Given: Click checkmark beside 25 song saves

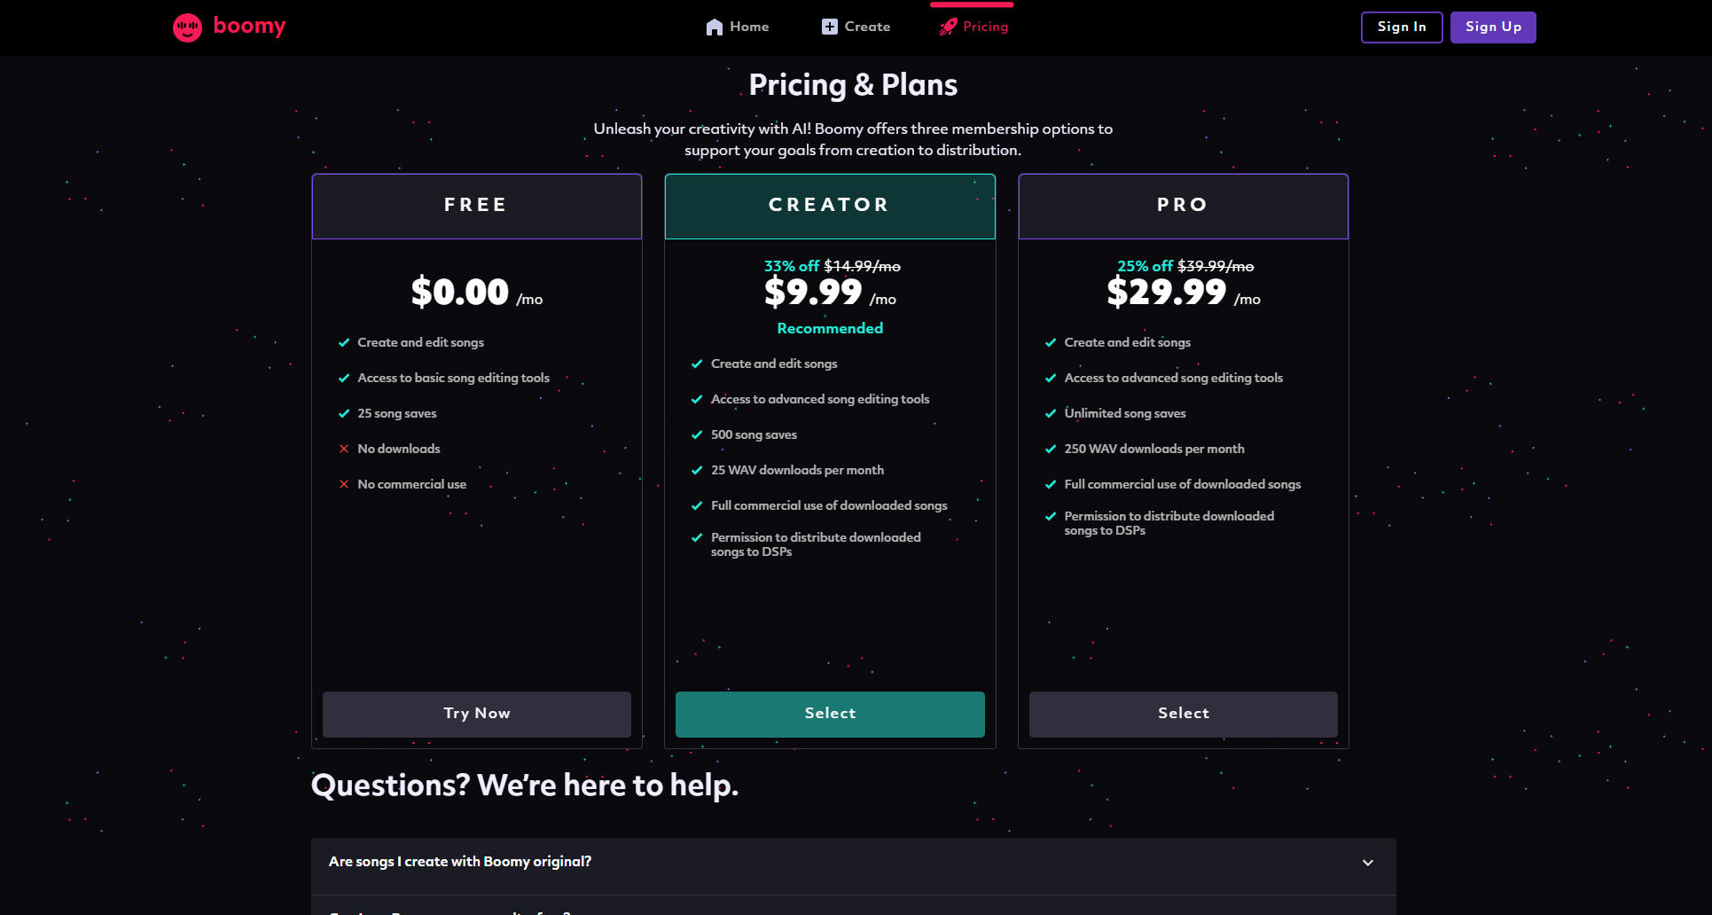Looking at the screenshot, I should click(x=344, y=413).
